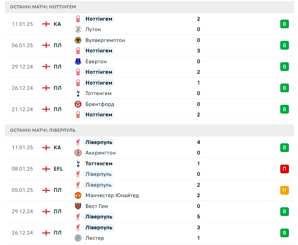Click the West Ham crest icon
Viewport: 298px width, 245px height.
(78, 206)
